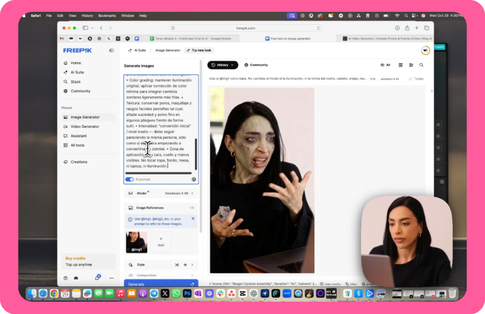Click Image Generator breadcrumb

click(x=168, y=50)
